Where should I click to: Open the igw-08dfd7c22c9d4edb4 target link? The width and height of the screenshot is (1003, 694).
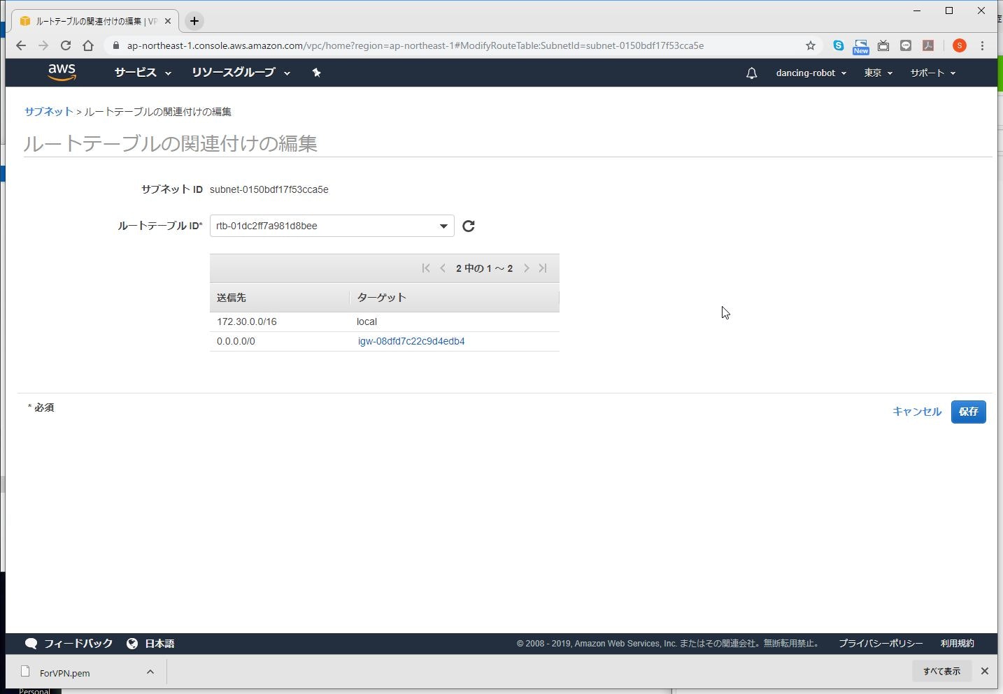coord(411,341)
